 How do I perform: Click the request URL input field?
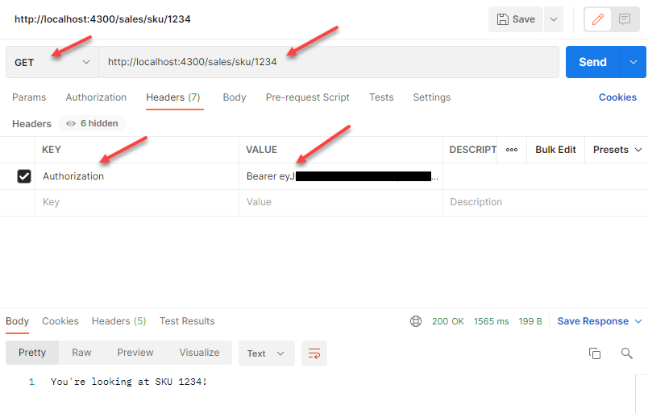(329, 62)
